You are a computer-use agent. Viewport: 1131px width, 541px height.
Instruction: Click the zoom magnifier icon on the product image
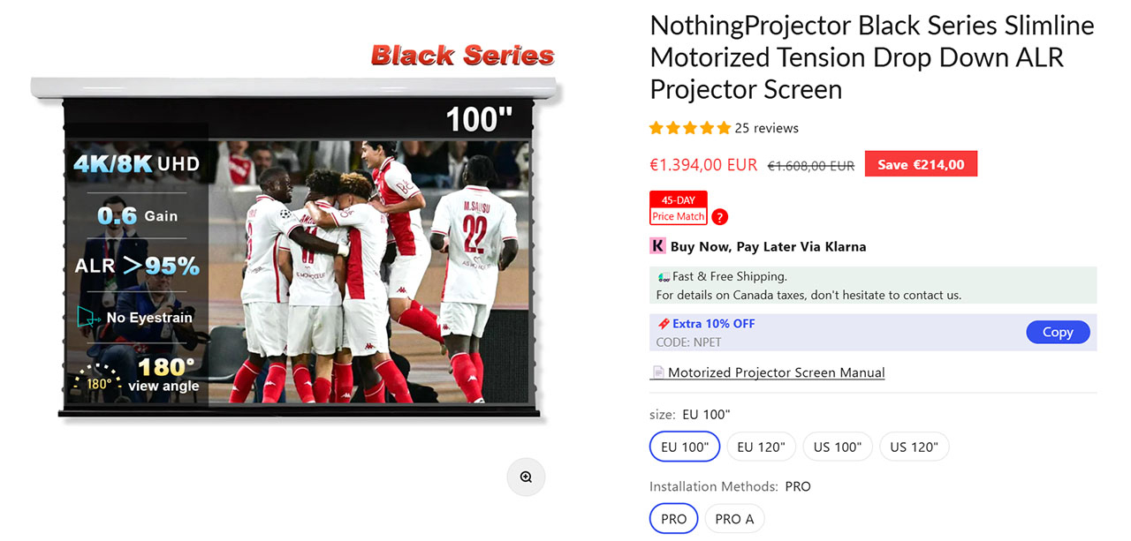click(526, 477)
